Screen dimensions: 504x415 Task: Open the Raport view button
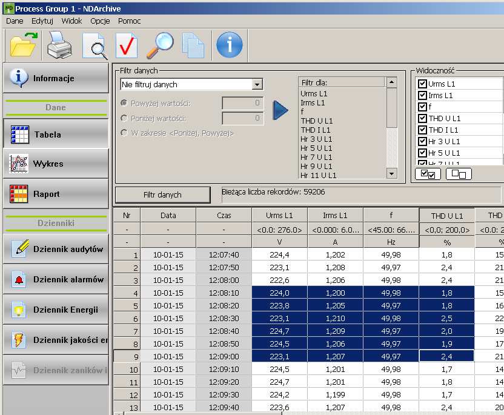click(56, 194)
